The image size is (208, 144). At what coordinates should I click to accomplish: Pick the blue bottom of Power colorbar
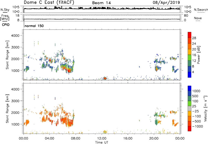pos(190,75)
